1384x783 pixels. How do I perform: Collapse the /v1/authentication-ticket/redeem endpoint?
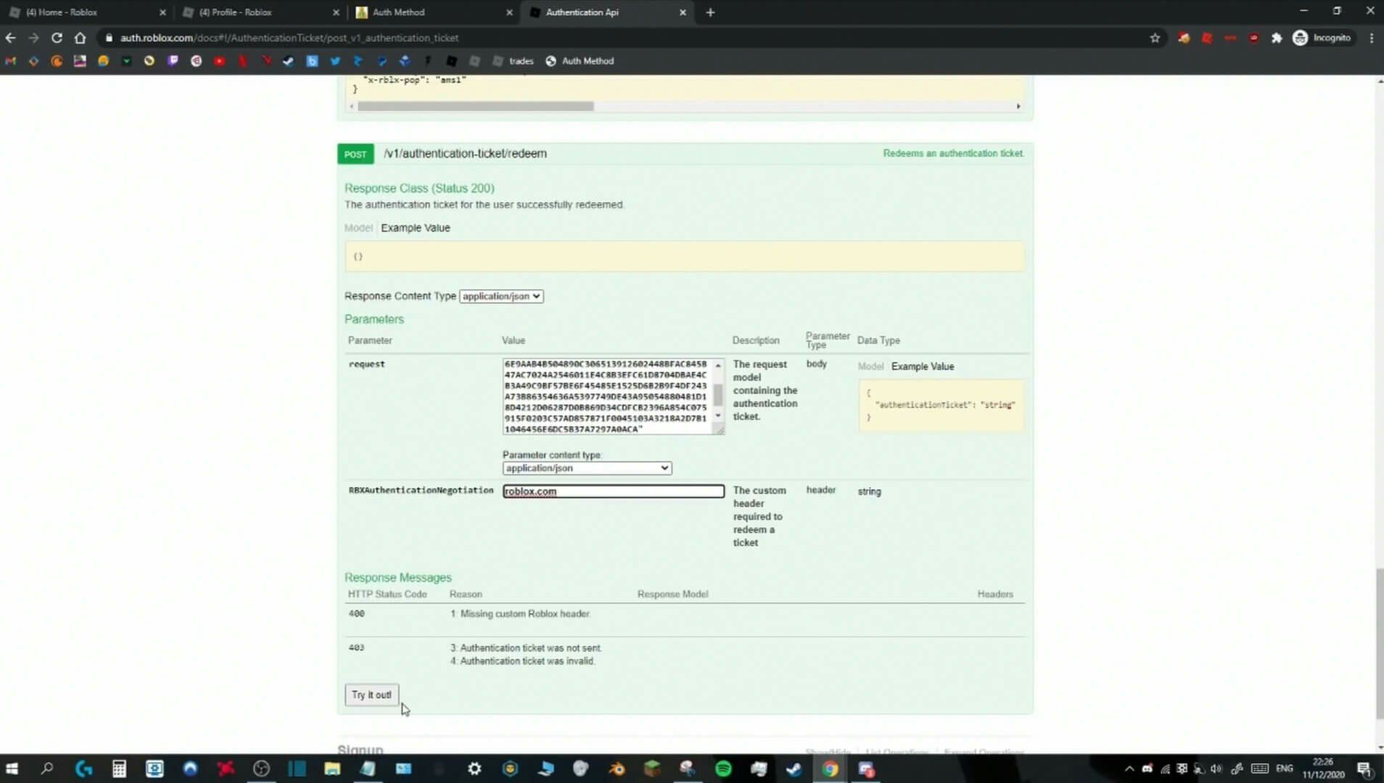pyautogui.click(x=465, y=154)
